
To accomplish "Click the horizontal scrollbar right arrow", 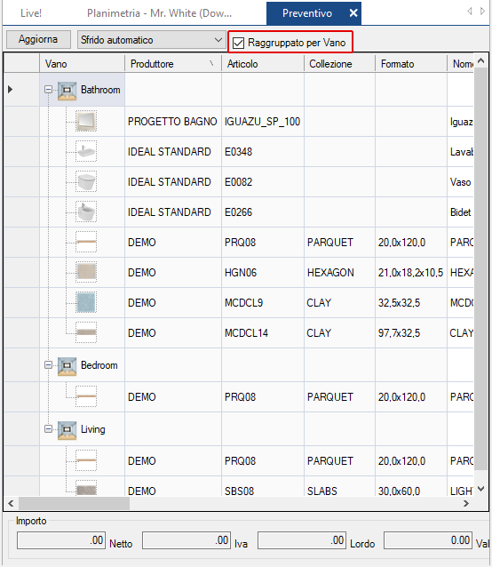I will (466, 503).
